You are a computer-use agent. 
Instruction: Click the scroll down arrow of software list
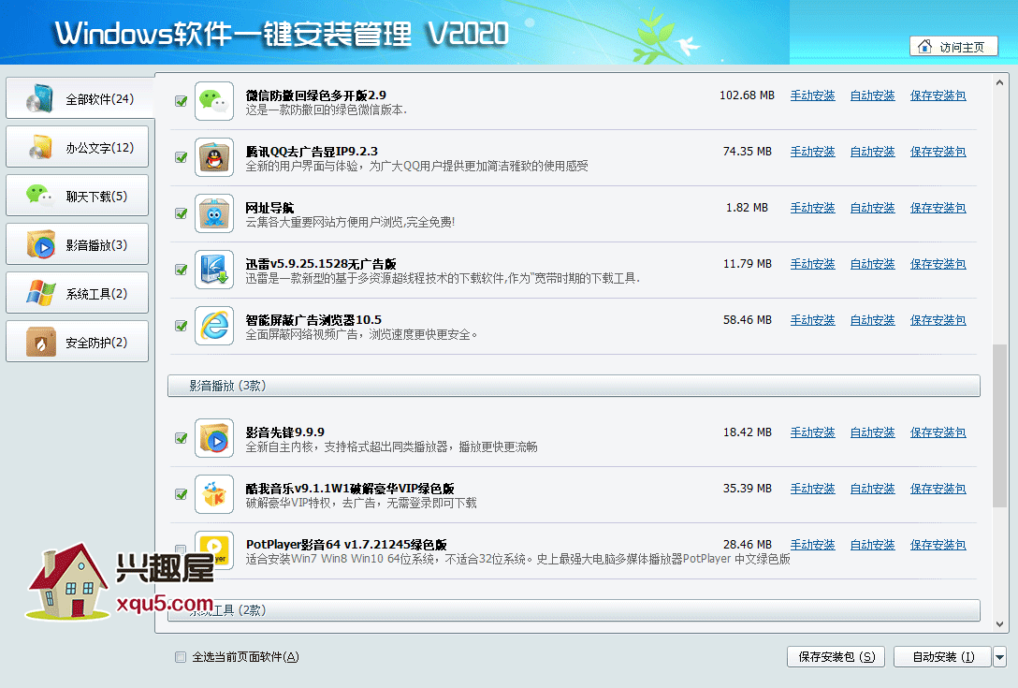[1000, 624]
